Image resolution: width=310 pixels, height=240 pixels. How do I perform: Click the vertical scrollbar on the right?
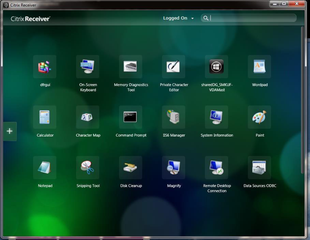(x=302, y=100)
